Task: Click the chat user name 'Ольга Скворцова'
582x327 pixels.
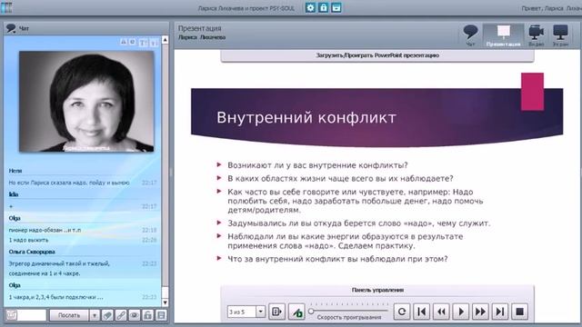Action: tap(32, 252)
